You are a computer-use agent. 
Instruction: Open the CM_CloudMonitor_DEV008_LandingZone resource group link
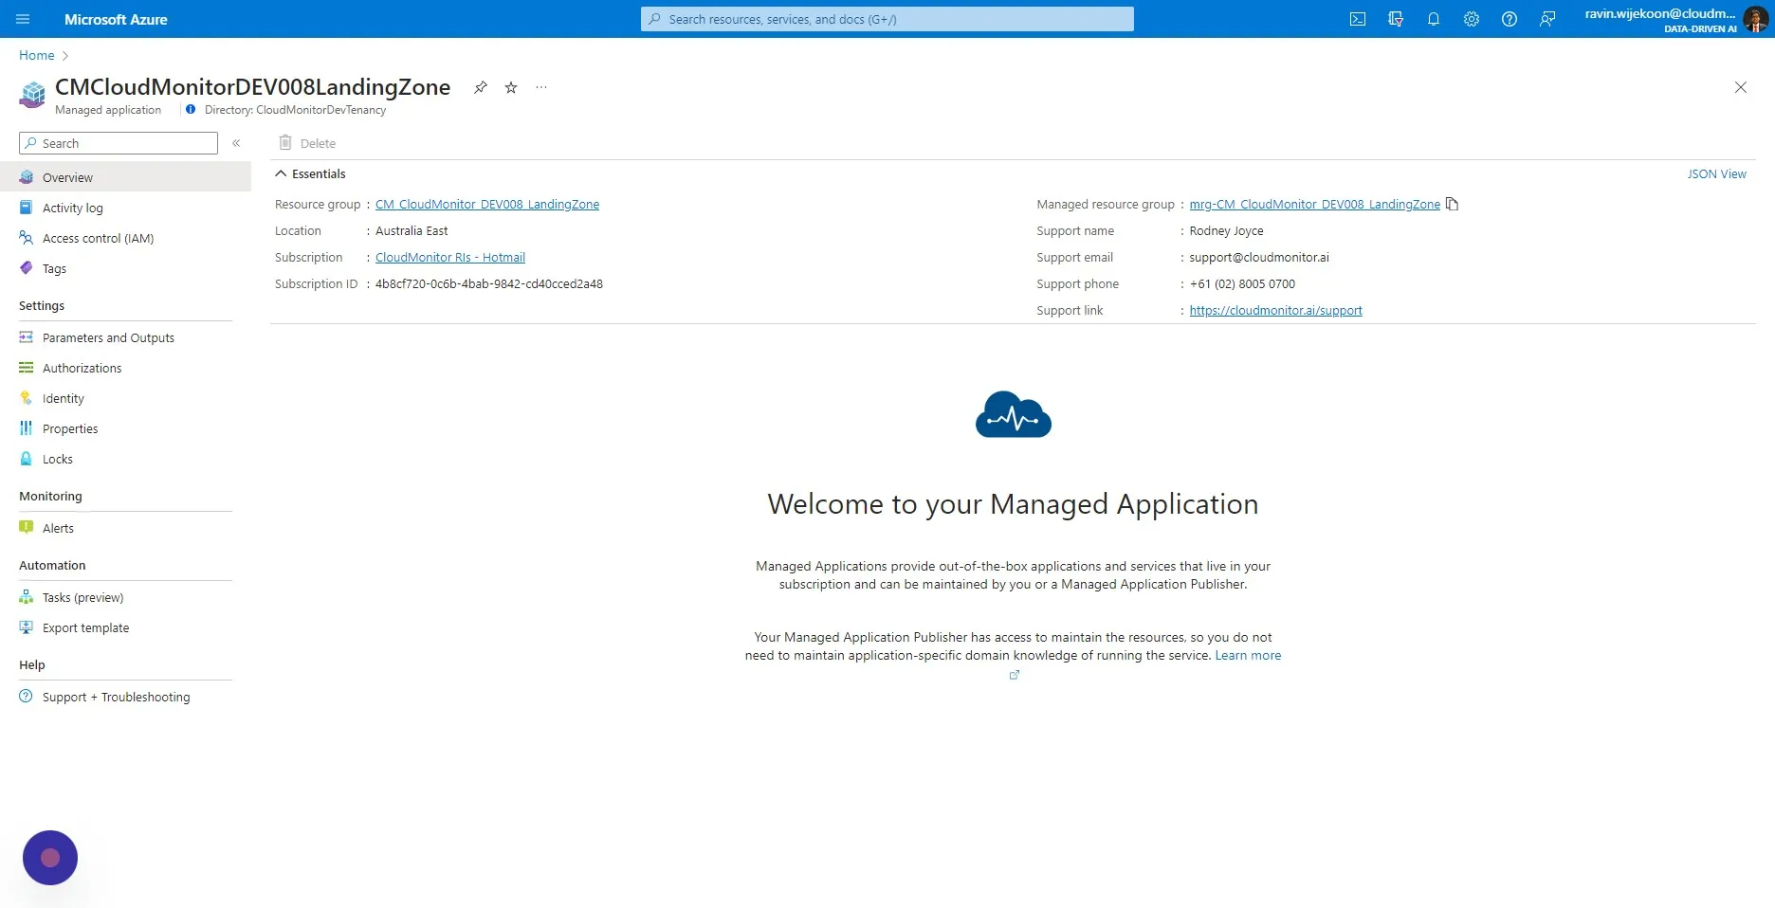coord(487,204)
